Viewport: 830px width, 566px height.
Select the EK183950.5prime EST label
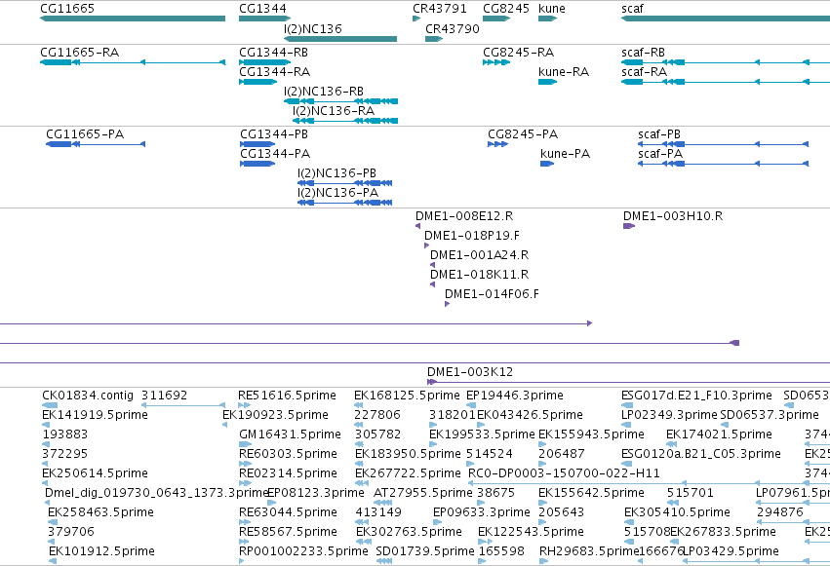click(x=408, y=454)
